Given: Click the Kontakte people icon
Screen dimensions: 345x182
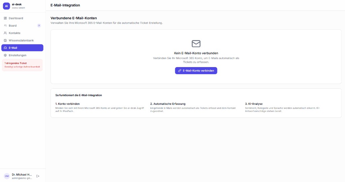Looking at the screenshot, I should click(x=5, y=33).
